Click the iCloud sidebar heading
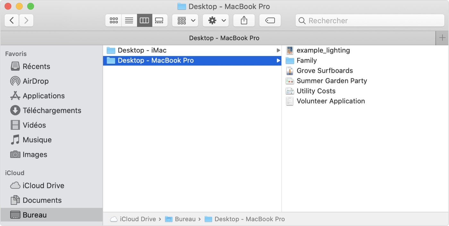 point(15,173)
